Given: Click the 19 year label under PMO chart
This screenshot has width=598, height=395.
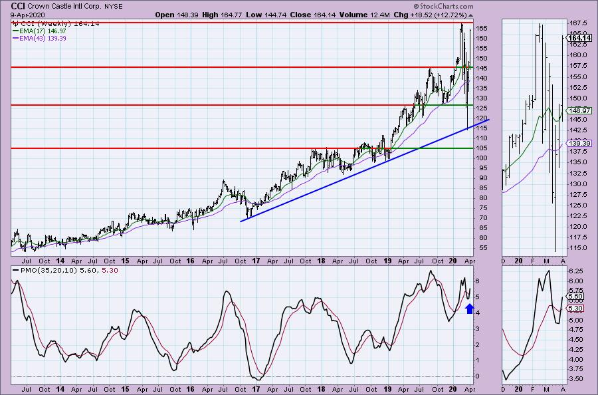Looking at the screenshot, I should point(387,389).
